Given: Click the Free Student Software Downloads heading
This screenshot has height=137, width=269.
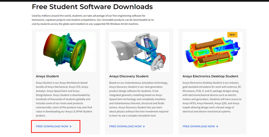Looking at the screenshot, I should pos(92,7).
